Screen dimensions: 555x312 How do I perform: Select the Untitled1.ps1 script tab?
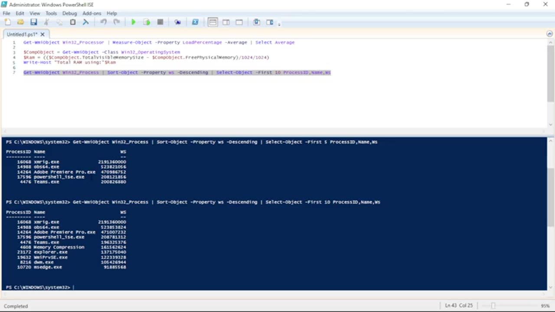point(23,34)
